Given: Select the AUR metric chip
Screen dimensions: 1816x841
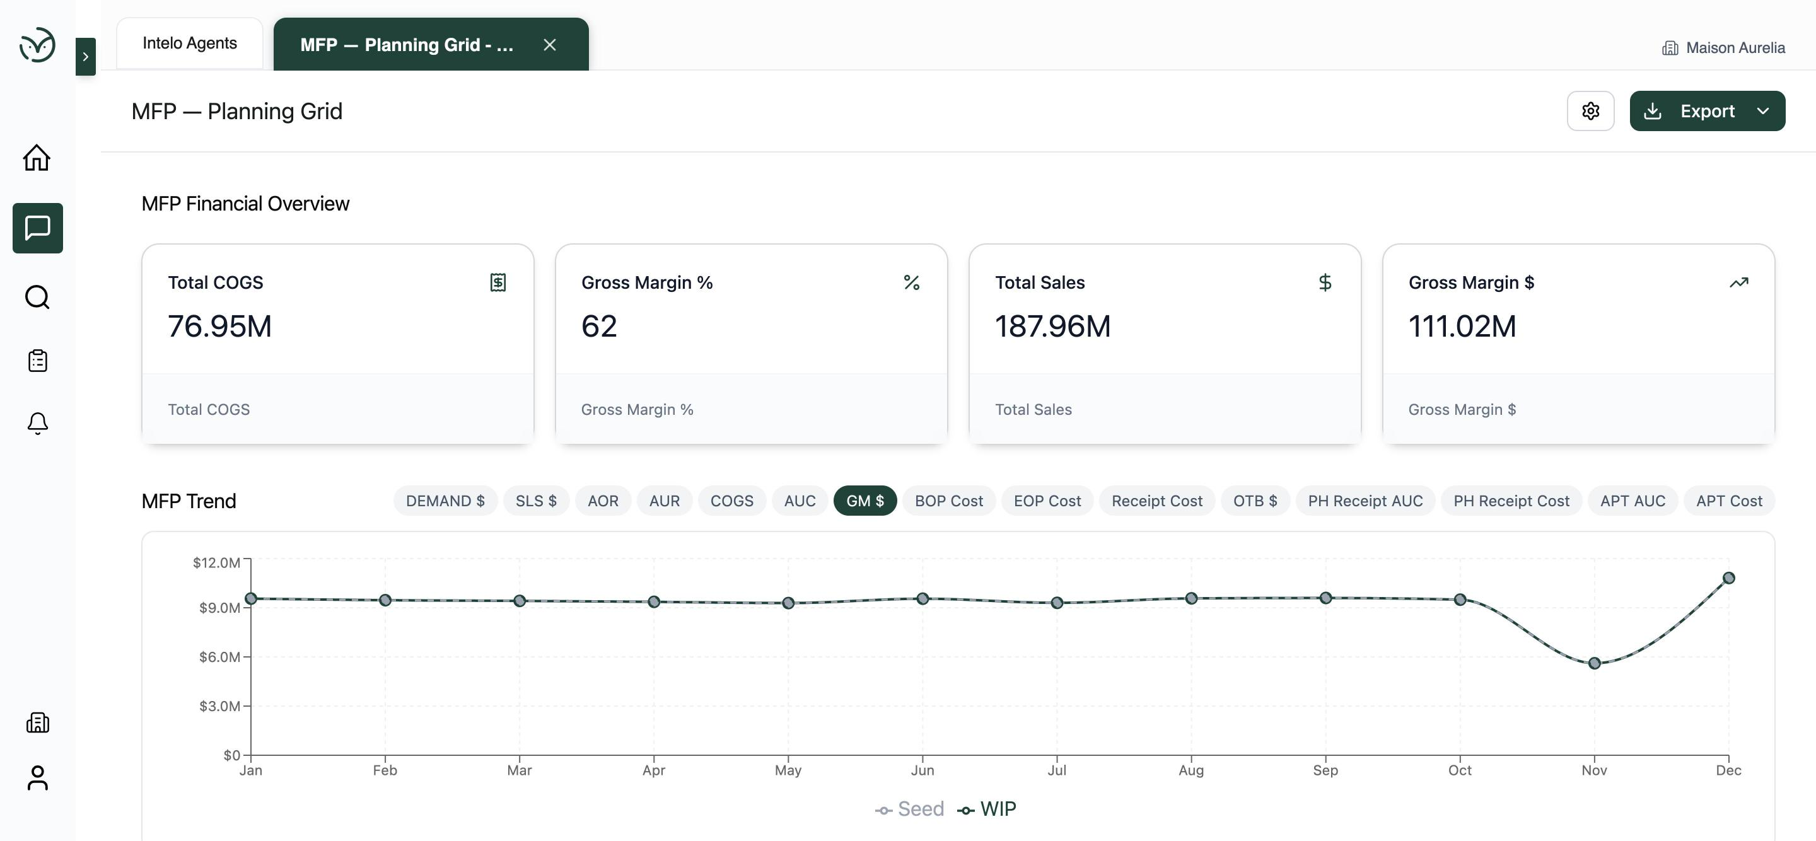Looking at the screenshot, I should click(x=665, y=501).
